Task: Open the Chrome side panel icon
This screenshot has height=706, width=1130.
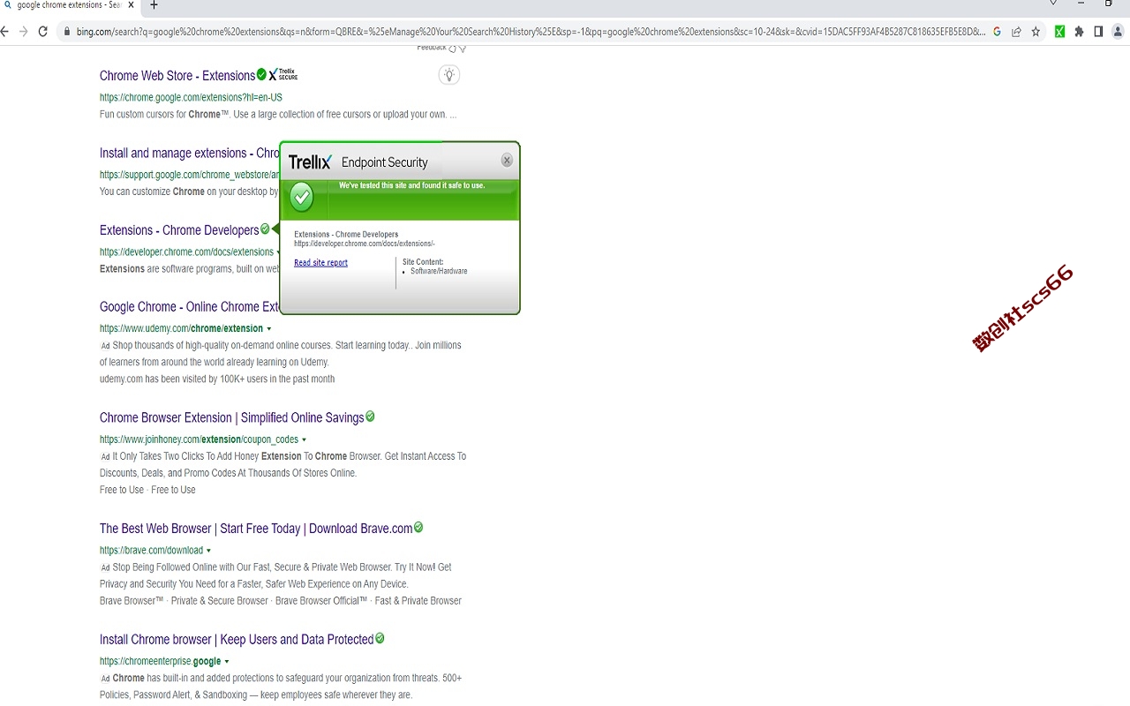Action: point(1098,32)
